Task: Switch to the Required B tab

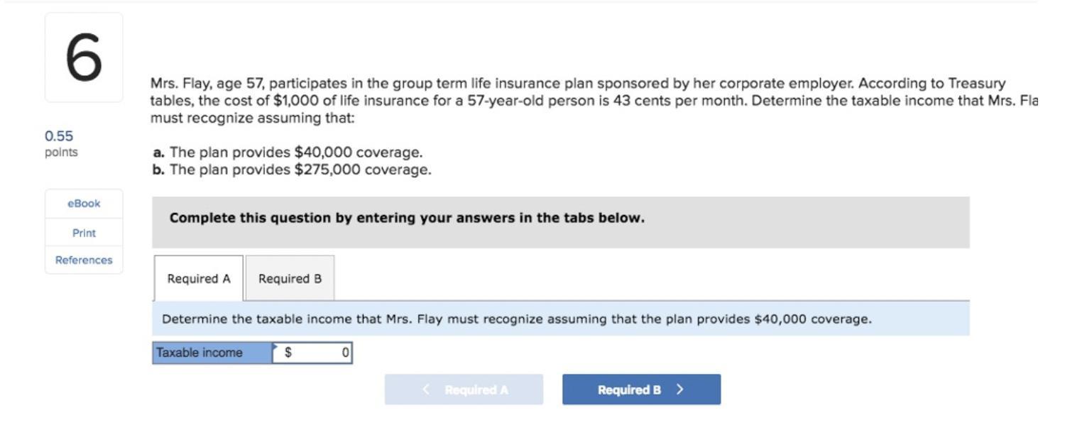Action: coord(290,279)
